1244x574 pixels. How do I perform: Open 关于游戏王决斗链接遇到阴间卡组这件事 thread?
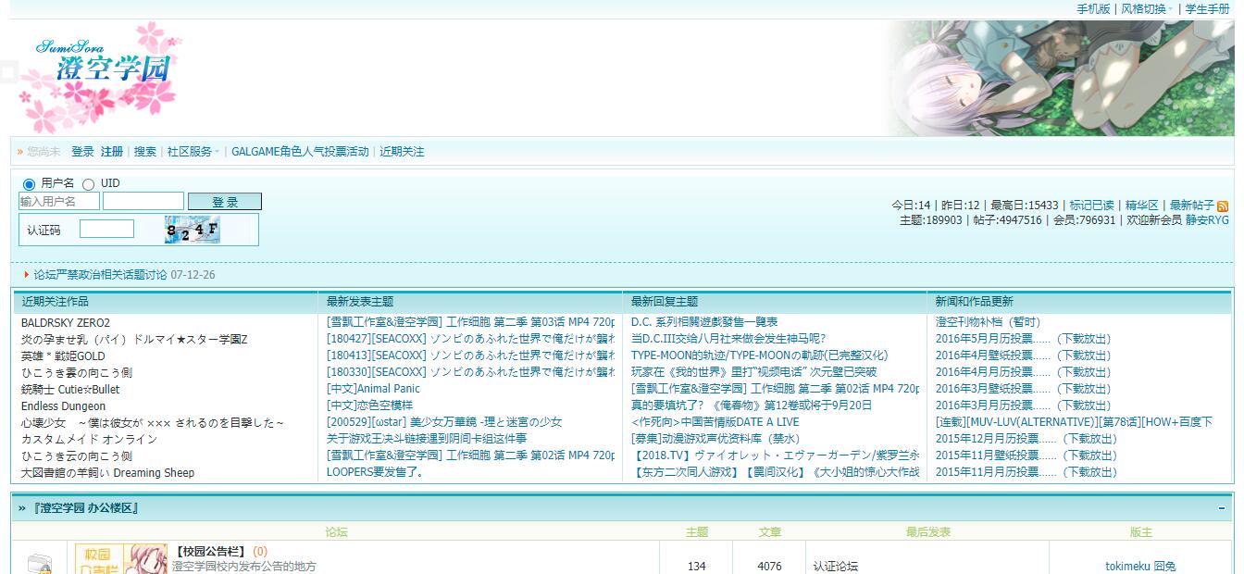(x=427, y=439)
